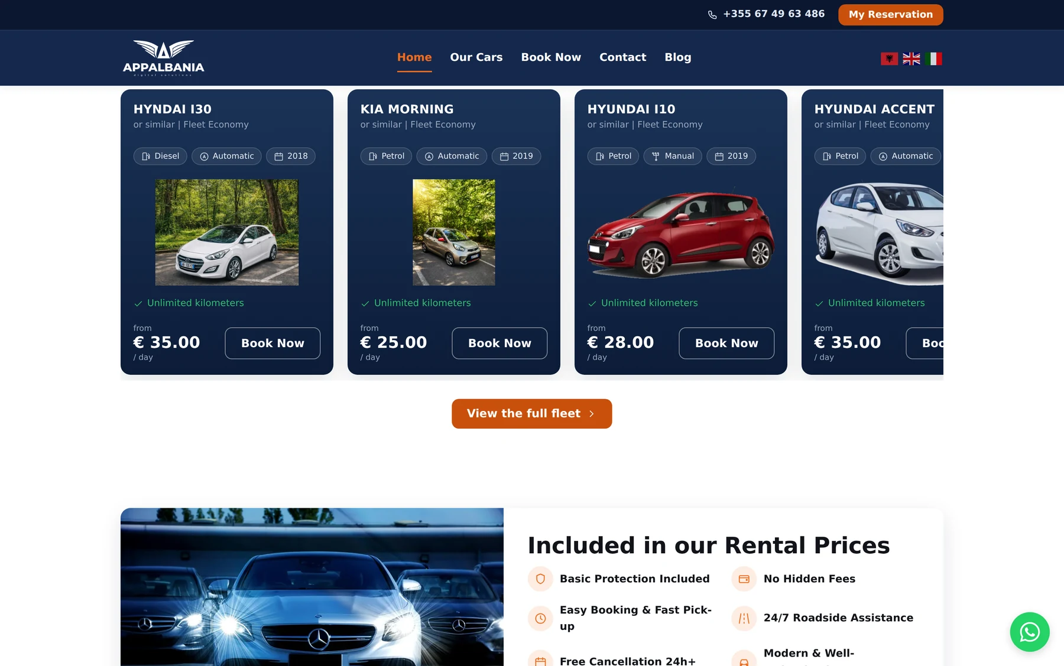1064x666 pixels.
Task: Click the manual gear icon on Hyundai I10
Action: pos(656,156)
